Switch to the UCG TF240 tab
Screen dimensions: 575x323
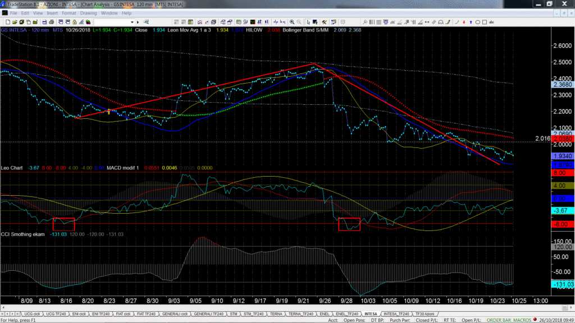pyautogui.click(x=56, y=314)
